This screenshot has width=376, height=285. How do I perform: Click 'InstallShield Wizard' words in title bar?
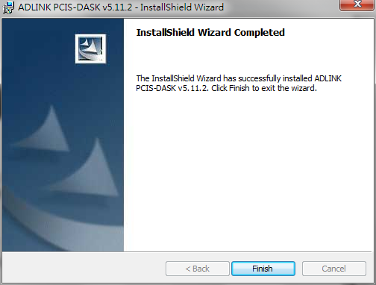(x=182, y=7)
